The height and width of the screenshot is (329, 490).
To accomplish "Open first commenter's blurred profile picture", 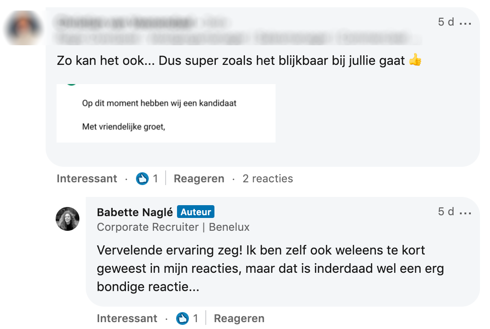I will click(x=23, y=27).
